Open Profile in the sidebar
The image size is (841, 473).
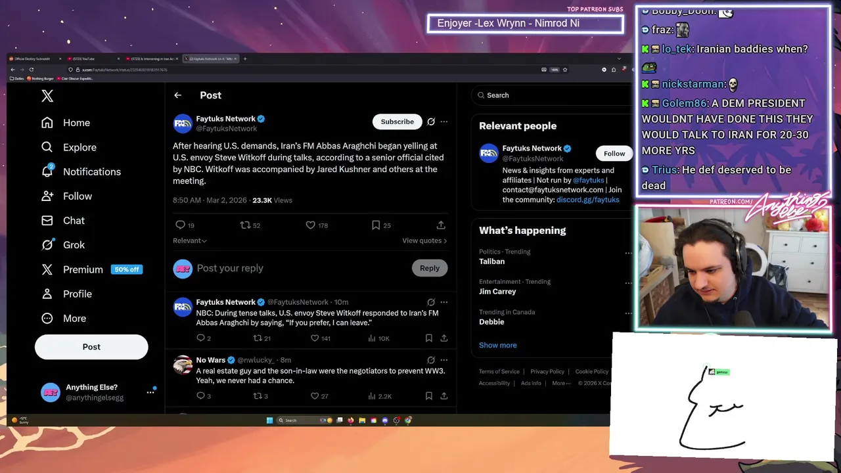(x=66, y=294)
